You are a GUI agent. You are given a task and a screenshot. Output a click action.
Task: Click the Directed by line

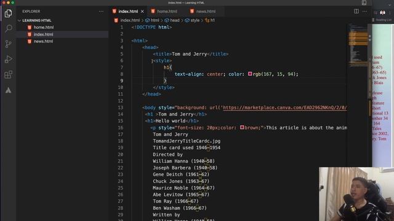pos(167,154)
